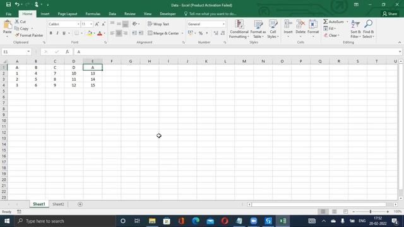
Task: Toggle Align Right
Action: click(125, 33)
